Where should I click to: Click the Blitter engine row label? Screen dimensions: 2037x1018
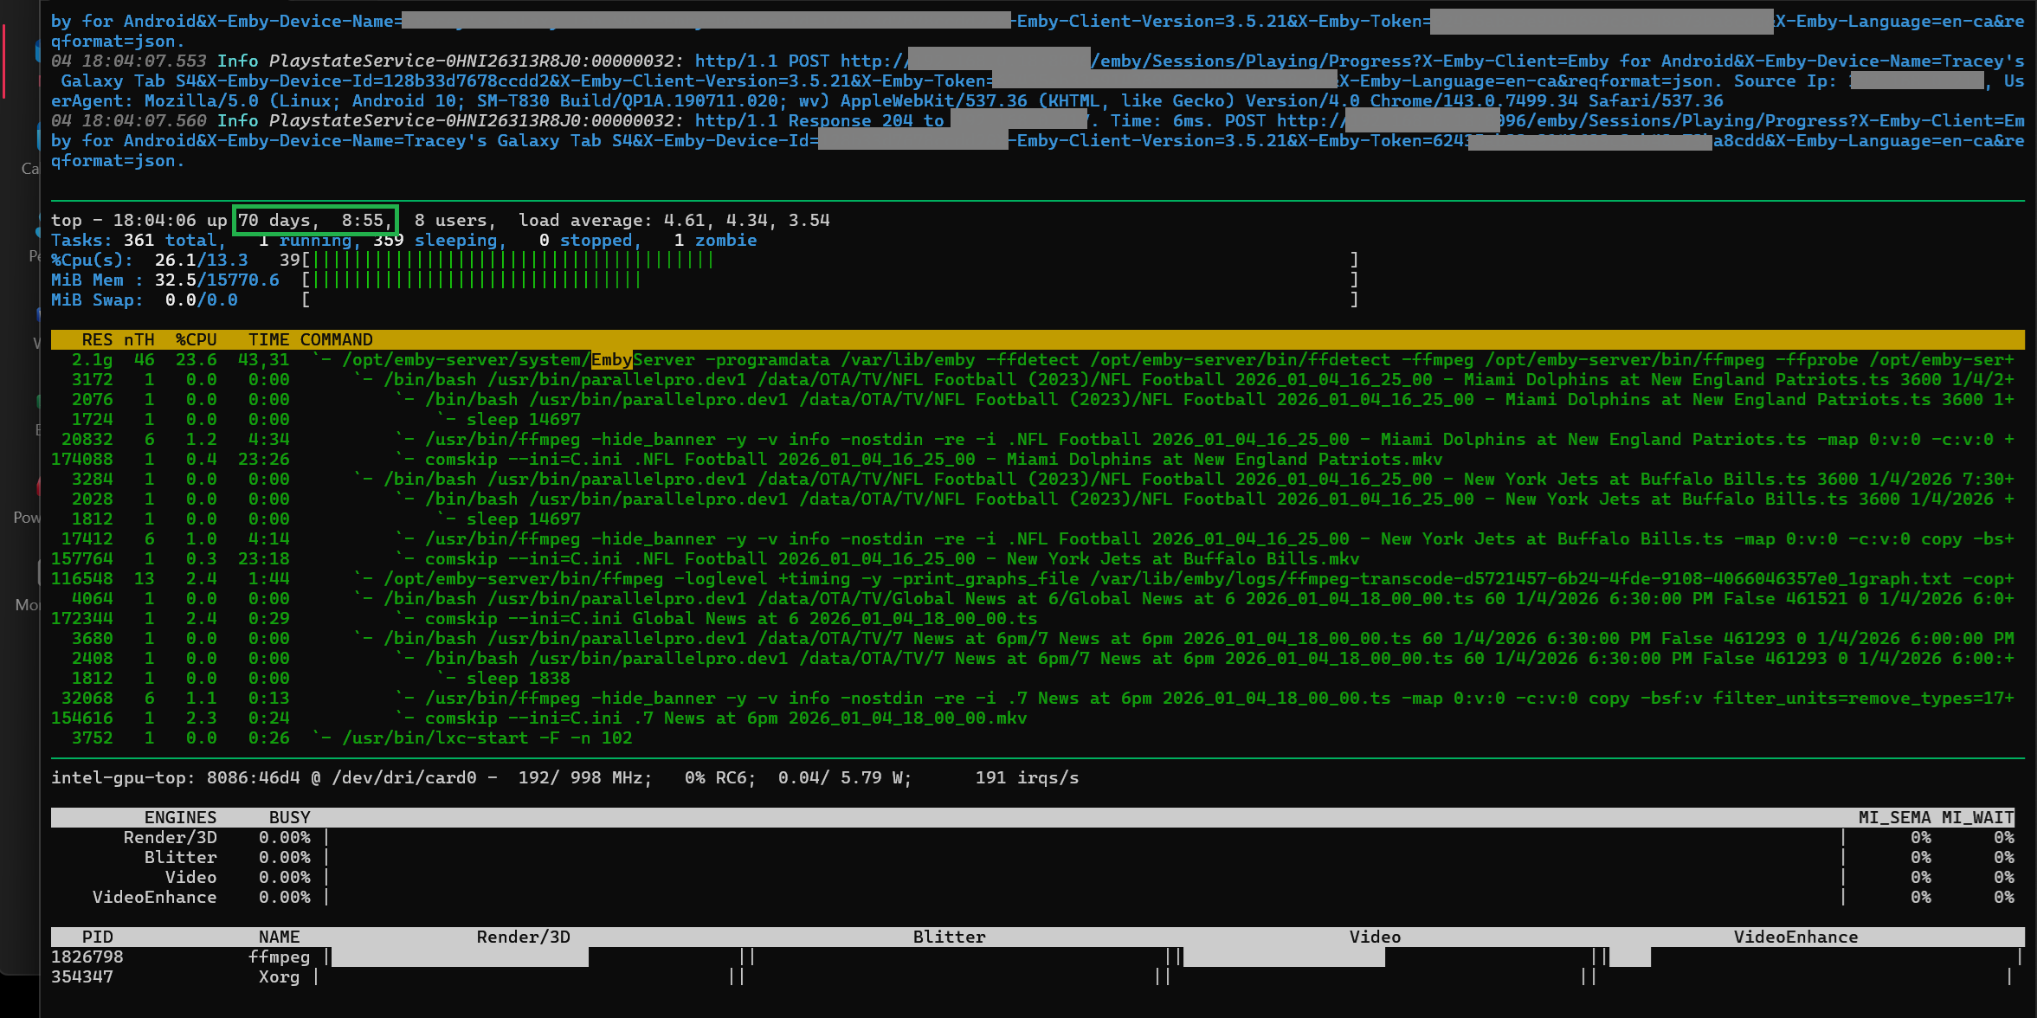pyautogui.click(x=180, y=858)
